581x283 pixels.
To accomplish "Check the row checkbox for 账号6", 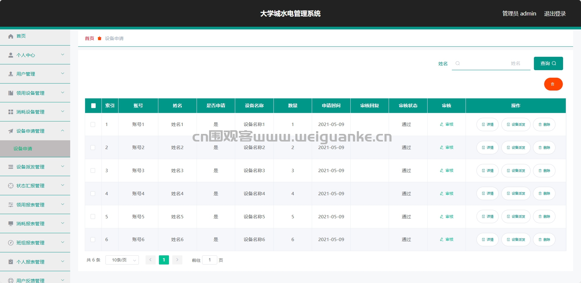I will 93,240.
